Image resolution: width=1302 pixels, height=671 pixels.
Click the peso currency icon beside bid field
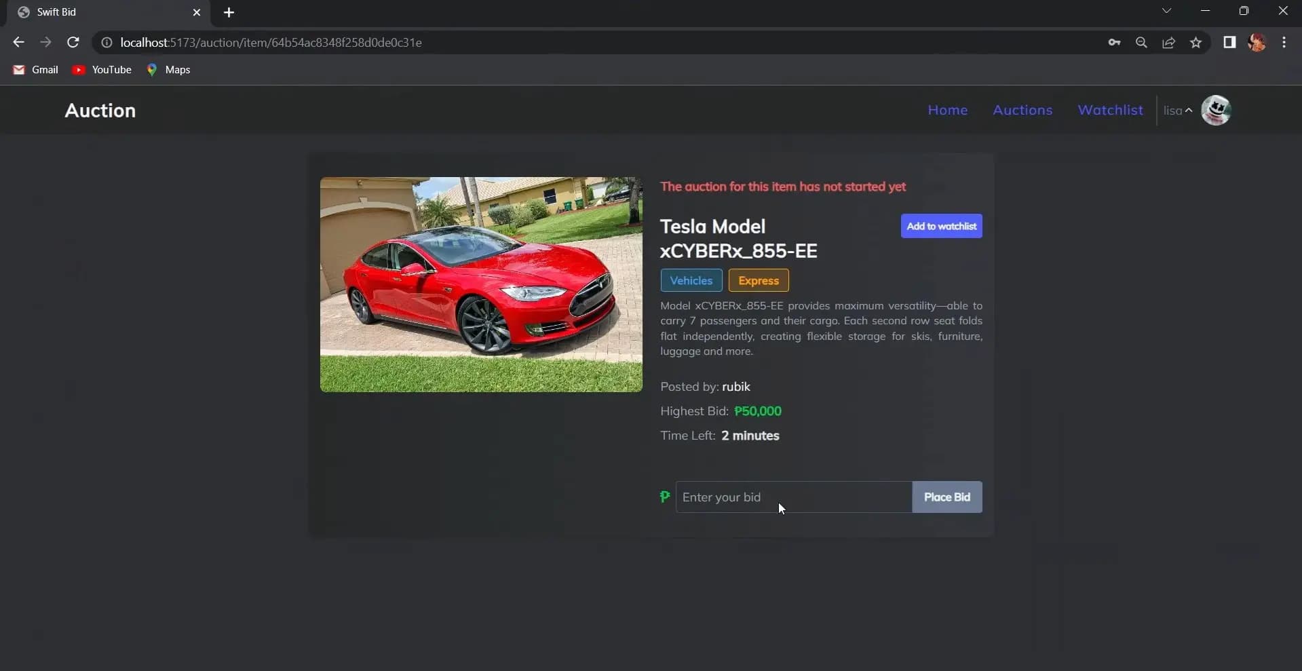click(665, 497)
